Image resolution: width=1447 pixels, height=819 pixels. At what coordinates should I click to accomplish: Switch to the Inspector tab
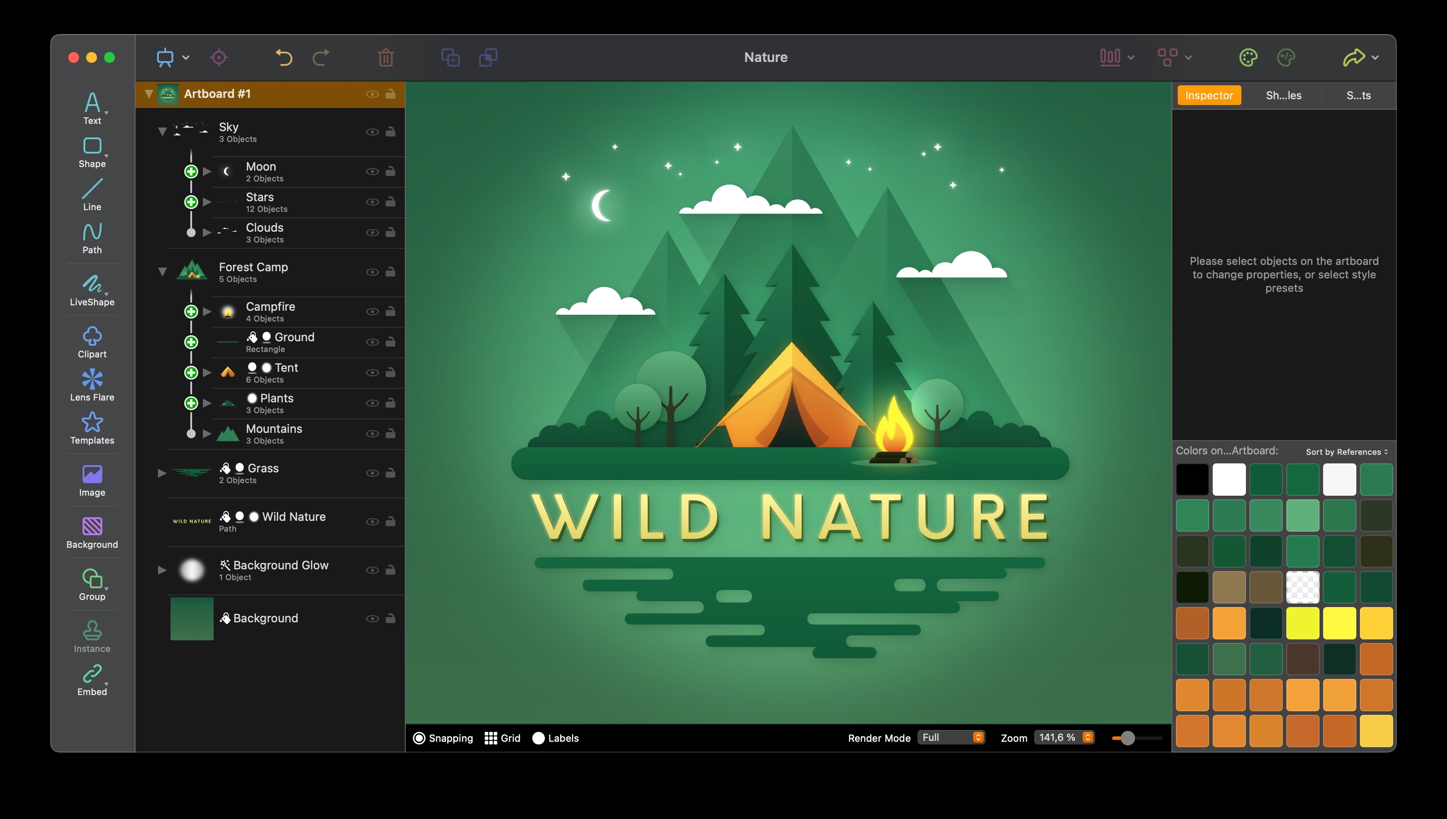pos(1209,96)
